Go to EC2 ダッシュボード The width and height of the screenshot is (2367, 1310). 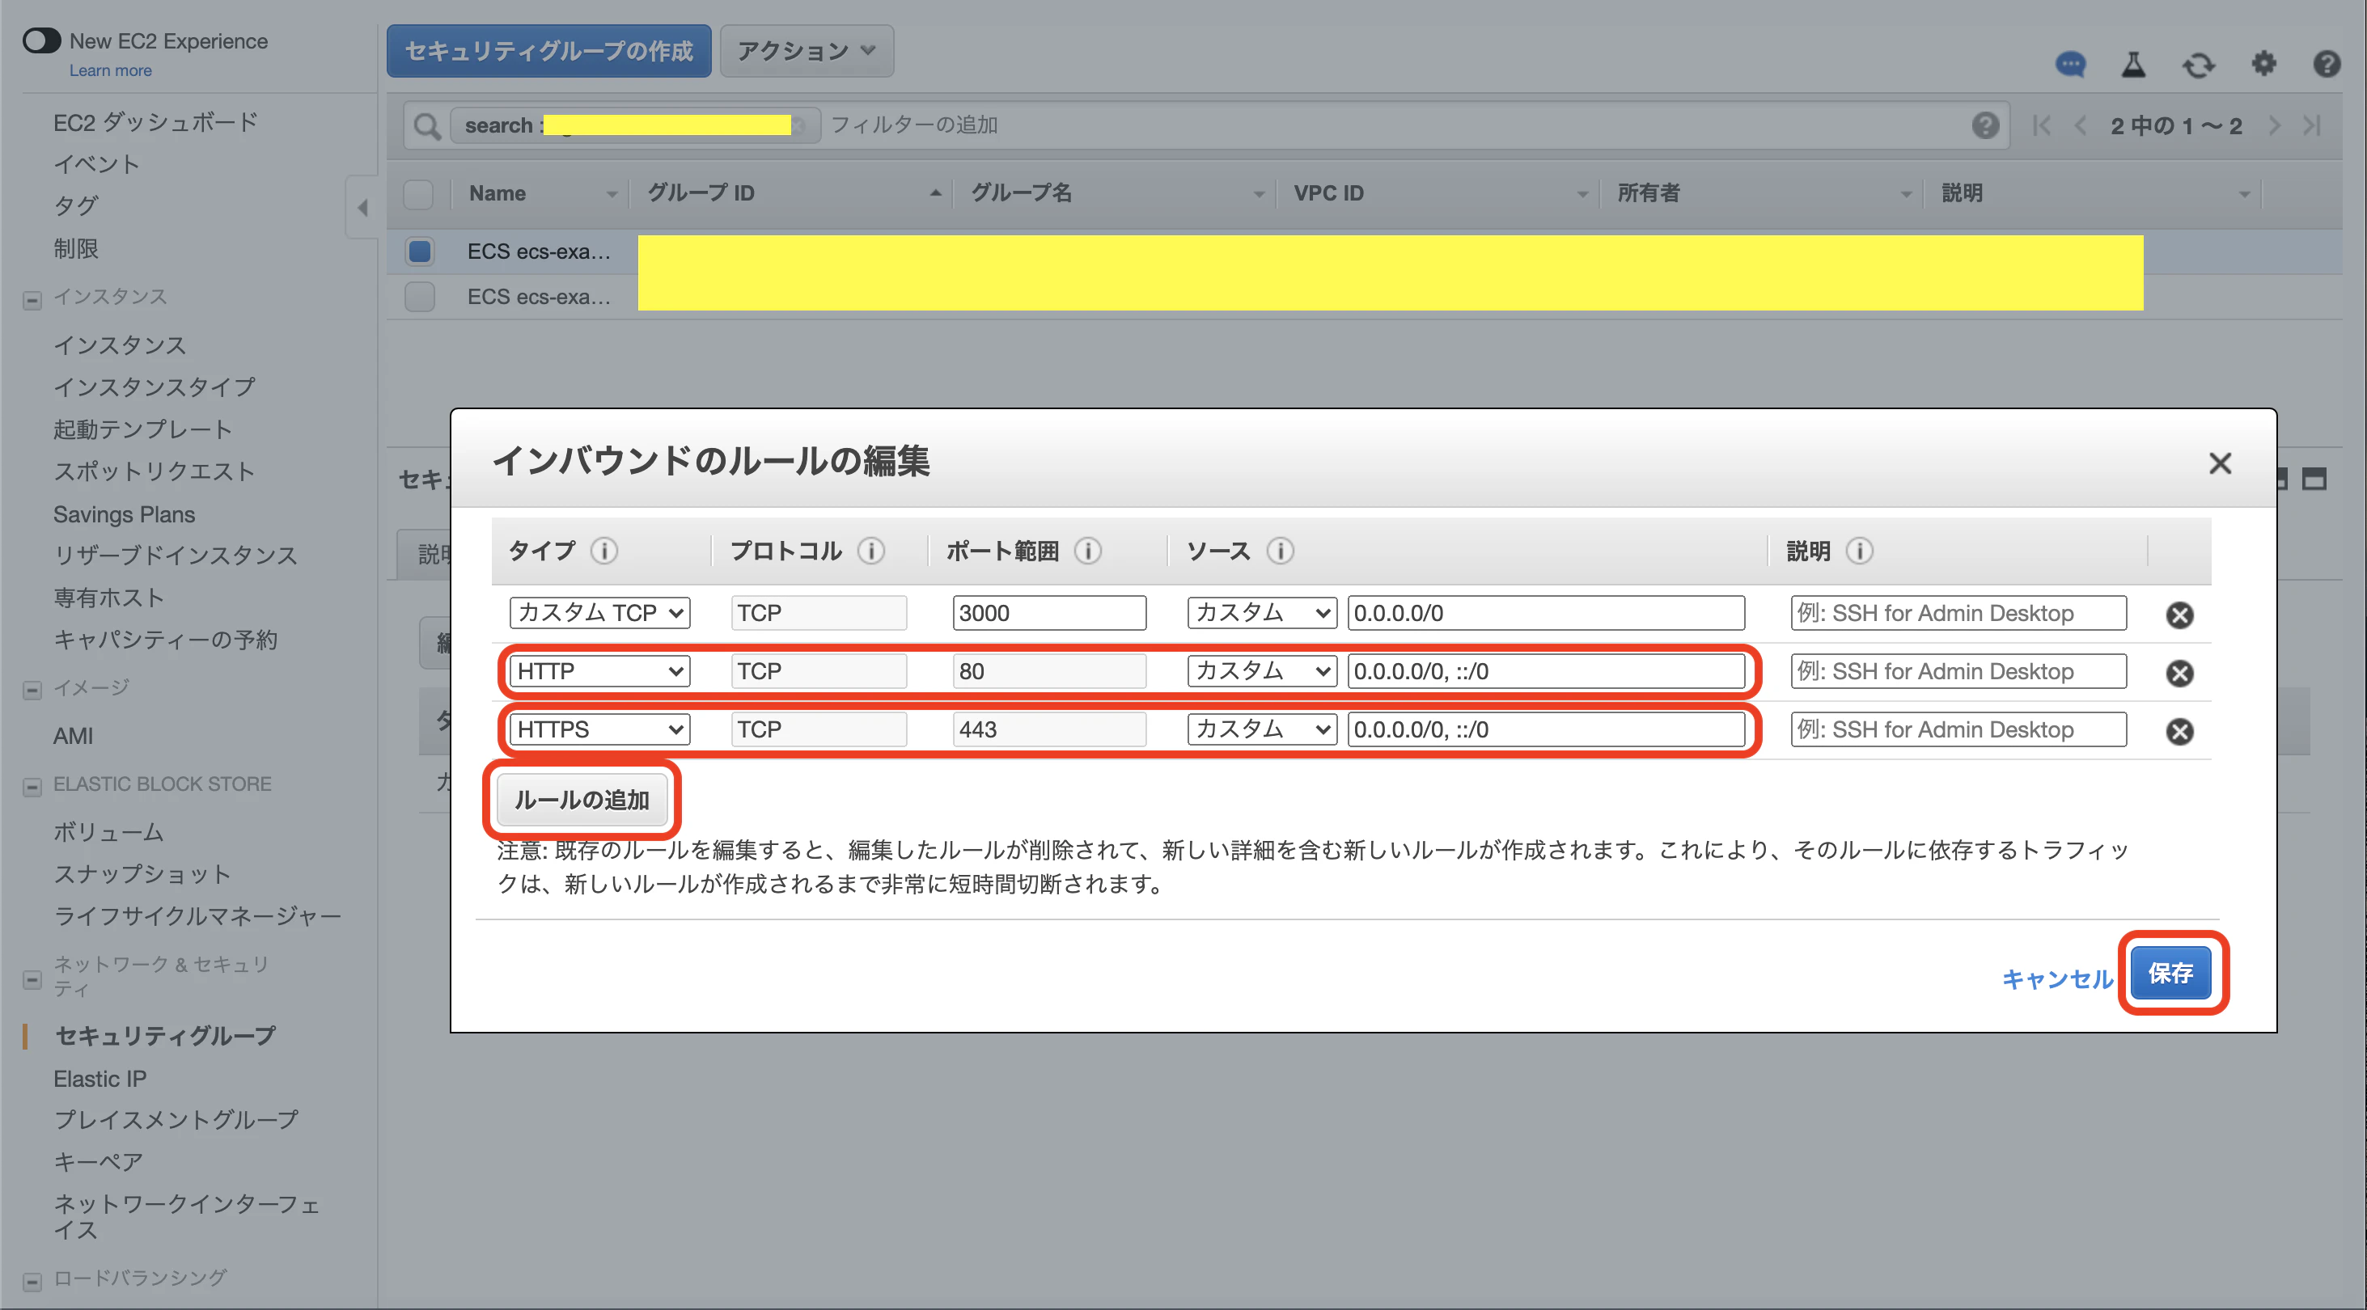[155, 122]
